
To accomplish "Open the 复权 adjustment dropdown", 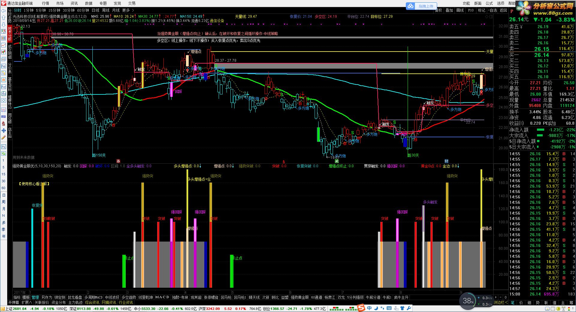I will pos(438,10).
